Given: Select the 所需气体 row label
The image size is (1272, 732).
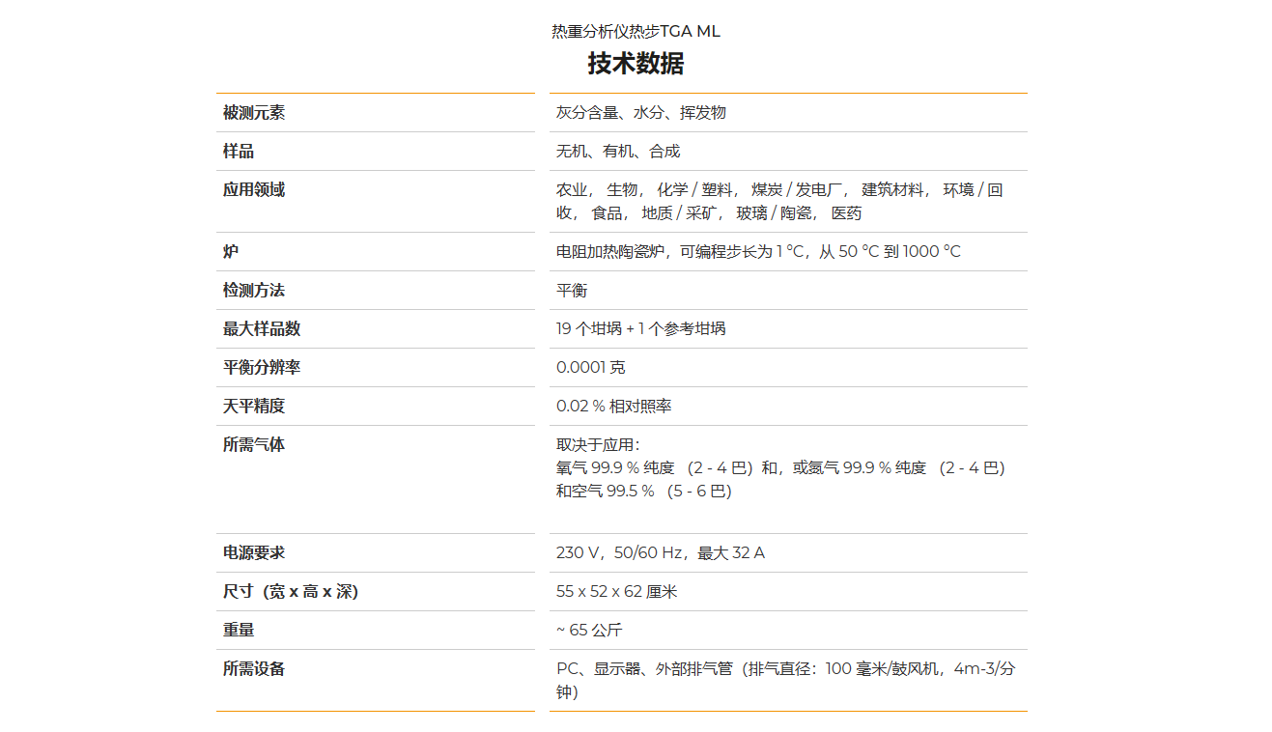Looking at the screenshot, I should pyautogui.click(x=254, y=445).
